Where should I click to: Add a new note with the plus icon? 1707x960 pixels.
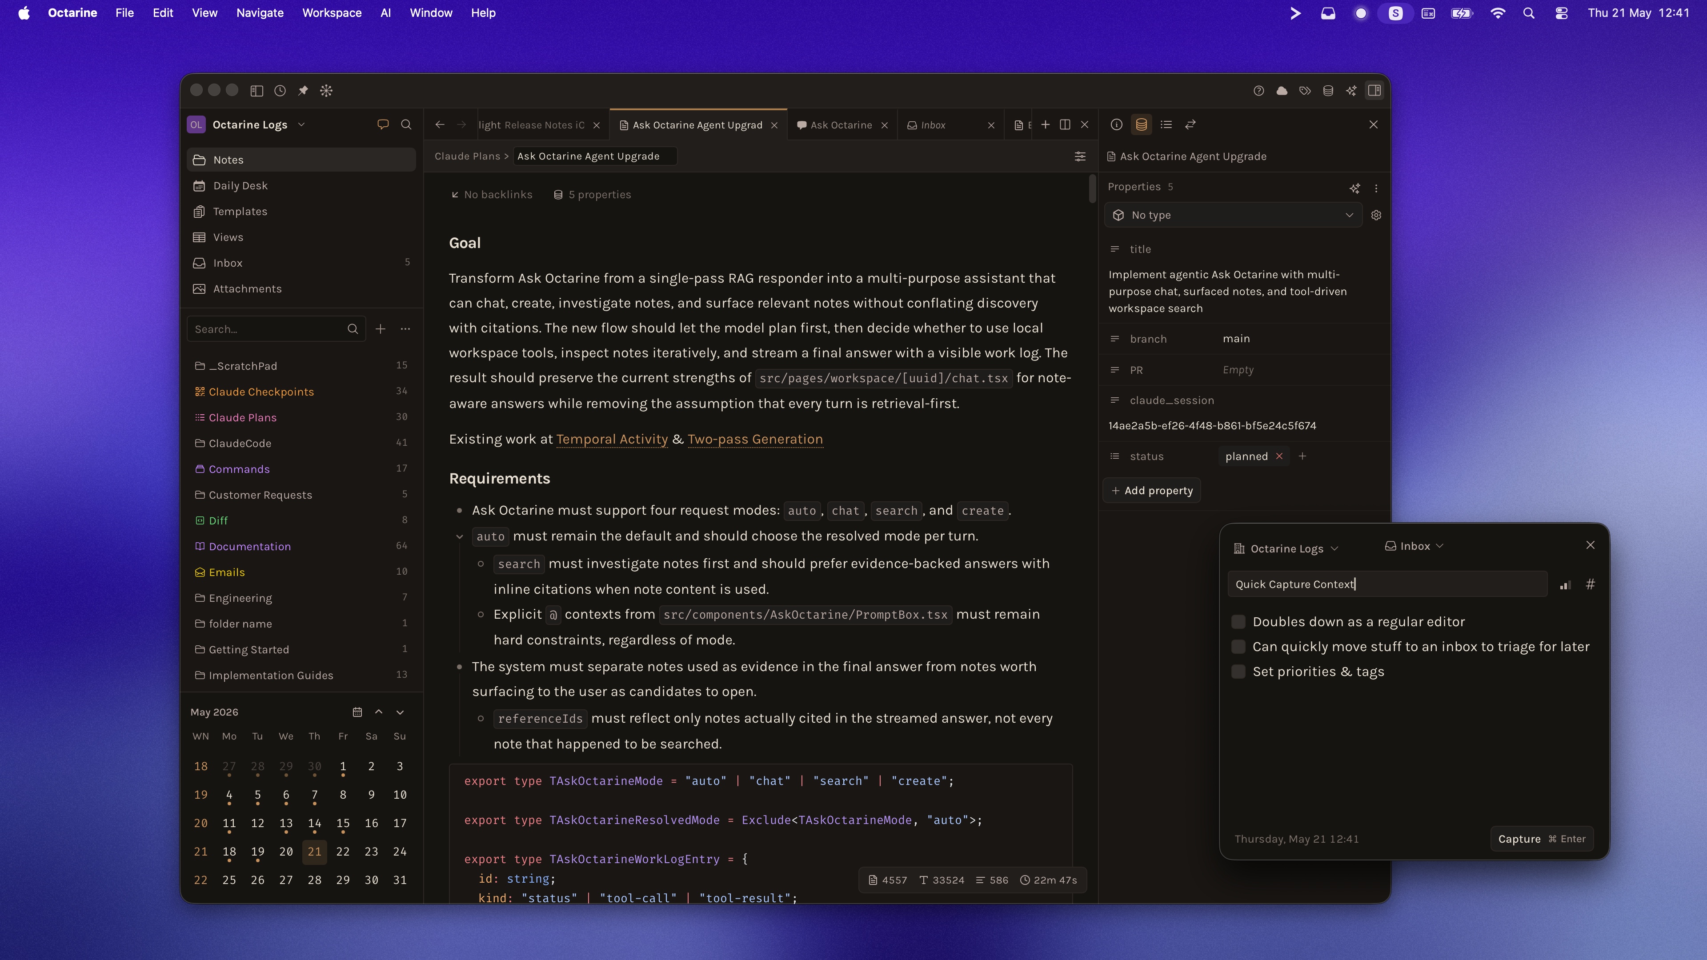pyautogui.click(x=381, y=328)
